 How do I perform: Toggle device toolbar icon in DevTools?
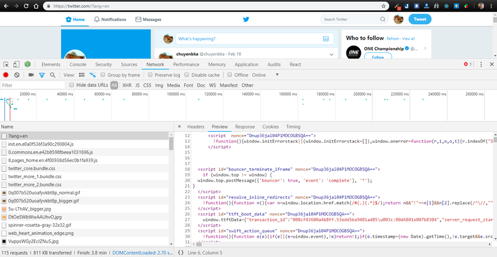tap(16, 64)
